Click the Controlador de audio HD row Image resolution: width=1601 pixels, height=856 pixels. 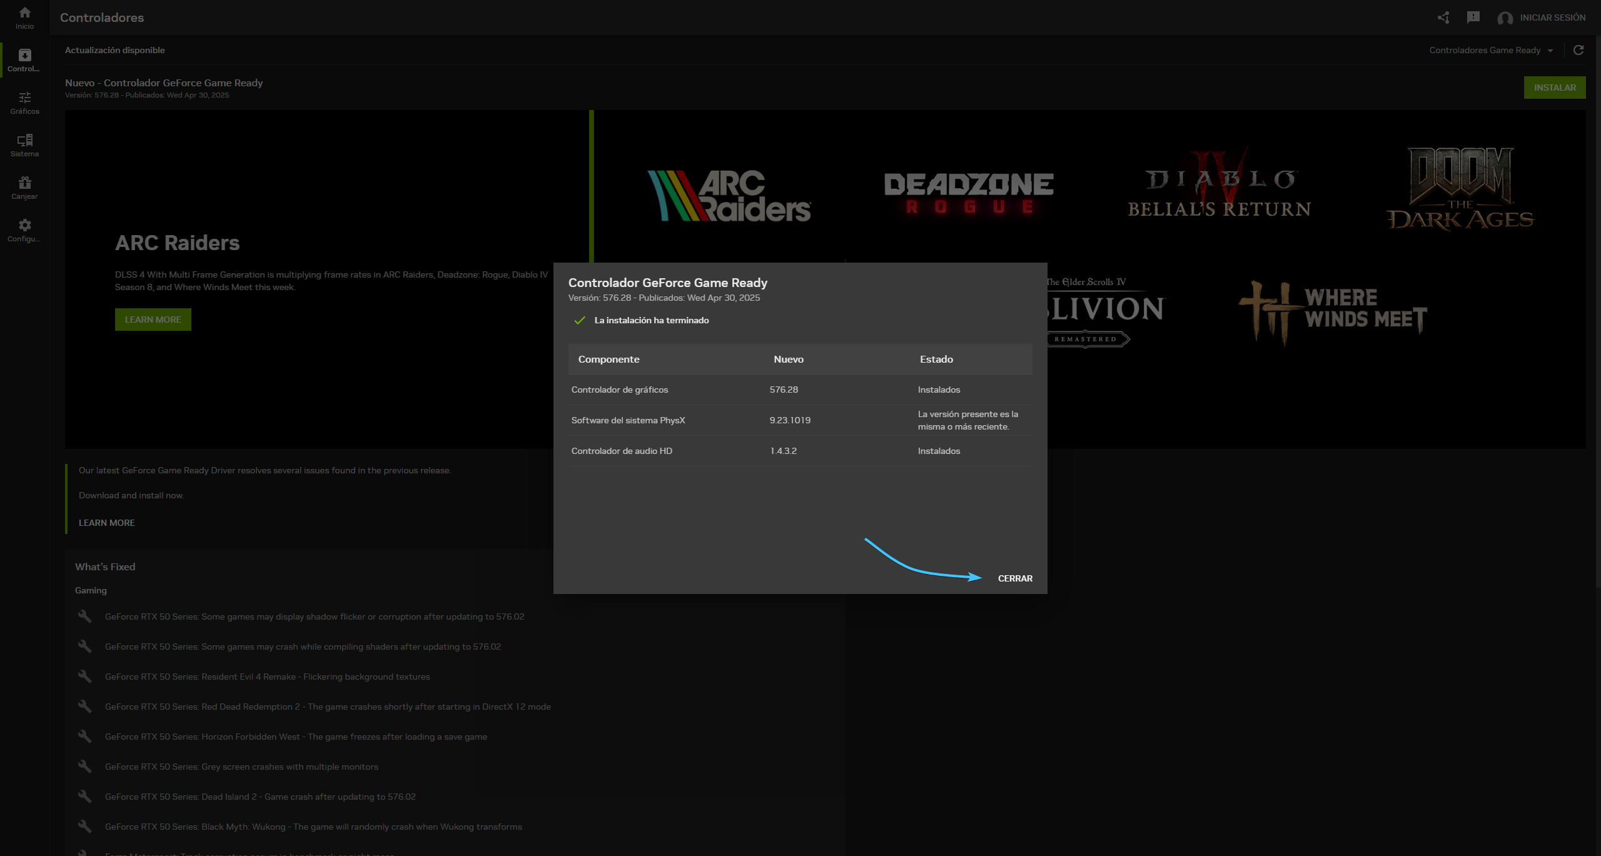800,451
